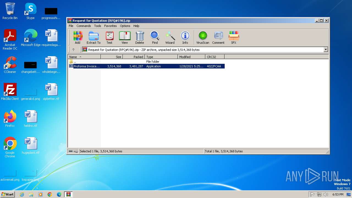Click the Add toolbar icon
The height and width of the screenshot is (198, 352).
click(x=78, y=38)
